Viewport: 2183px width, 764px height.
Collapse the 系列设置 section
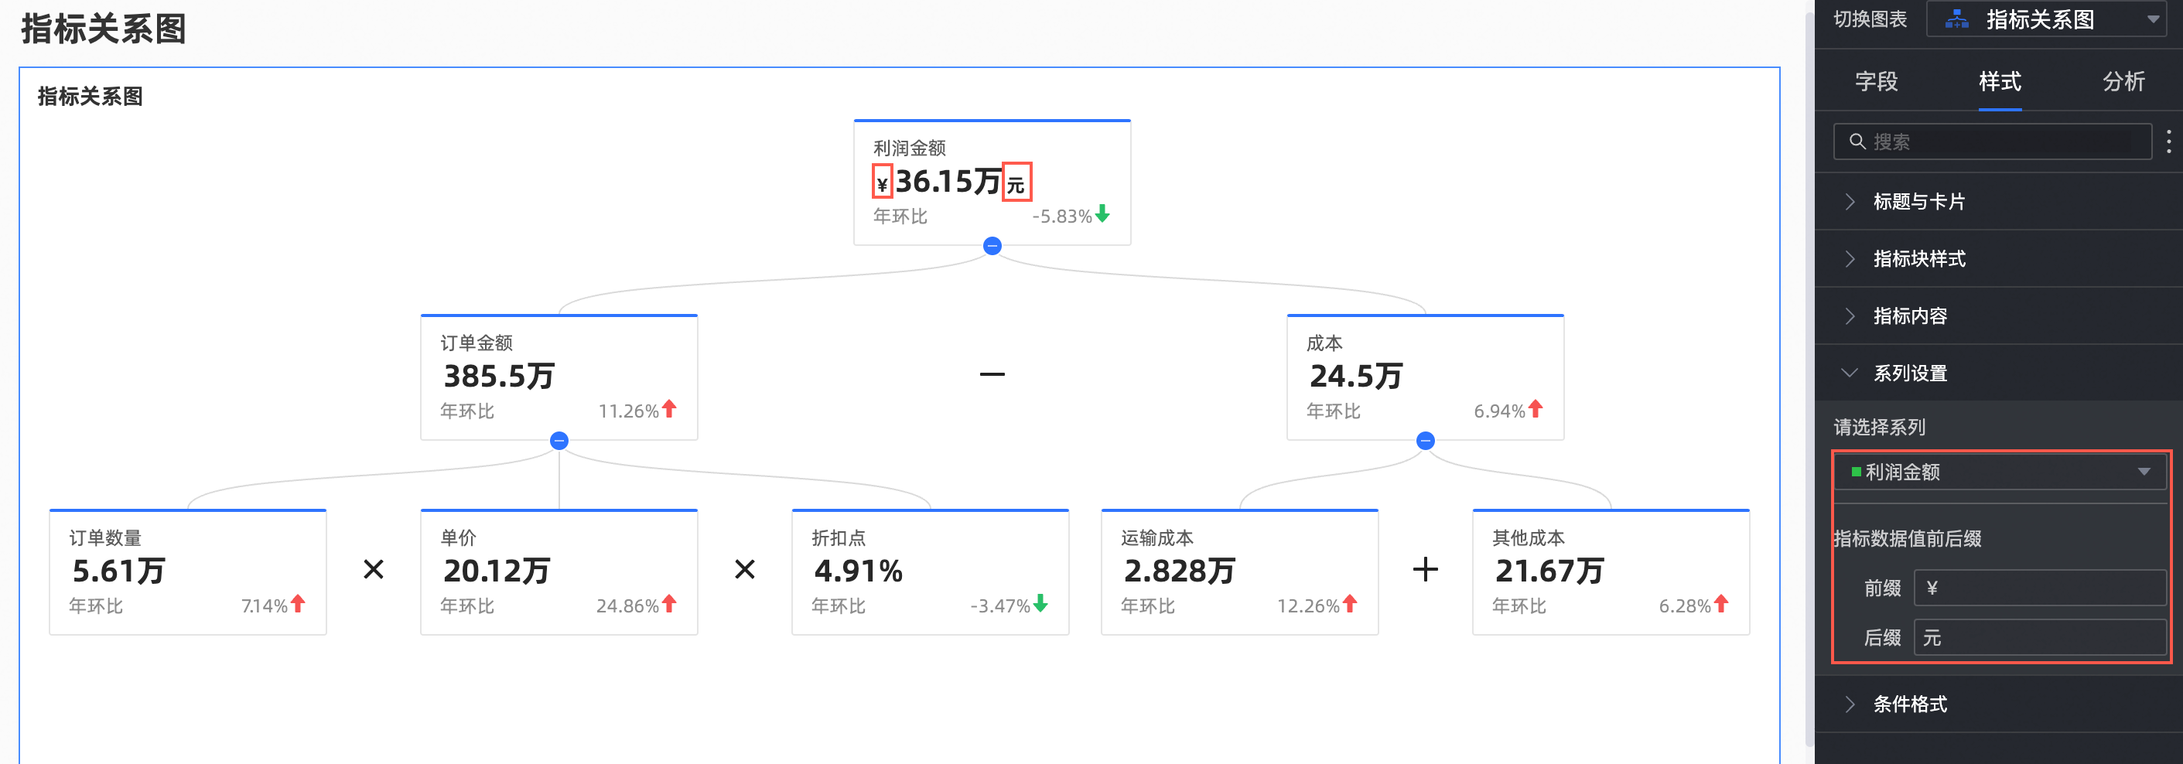click(x=1998, y=373)
